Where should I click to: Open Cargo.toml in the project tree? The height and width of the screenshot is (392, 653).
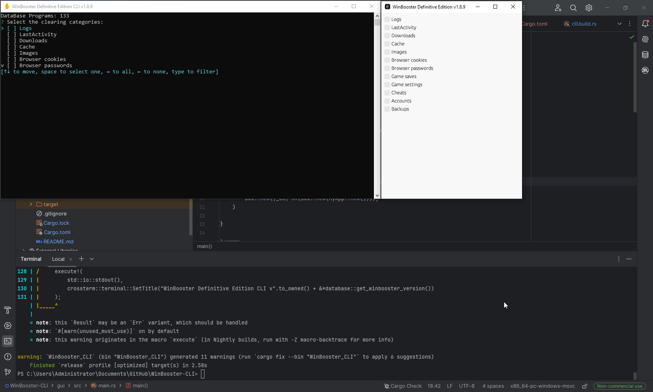(x=57, y=232)
